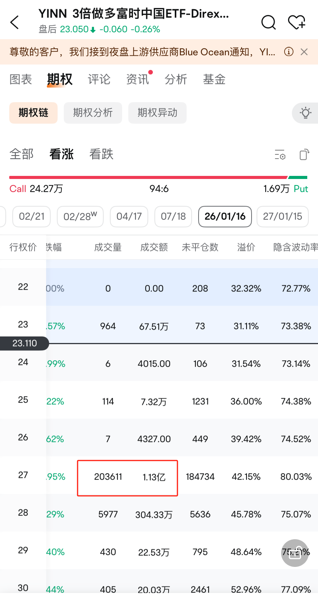Tap implied volatility 72.77% in strike 22 row
This screenshot has height=598, width=318.
[x=296, y=289]
